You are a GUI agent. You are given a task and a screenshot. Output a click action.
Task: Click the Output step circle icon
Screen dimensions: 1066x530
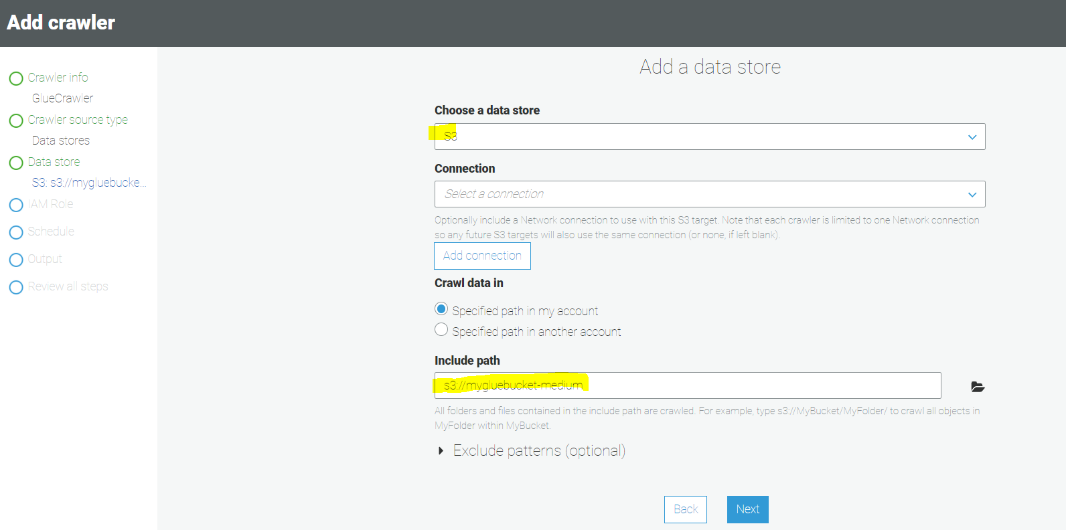[x=16, y=260]
